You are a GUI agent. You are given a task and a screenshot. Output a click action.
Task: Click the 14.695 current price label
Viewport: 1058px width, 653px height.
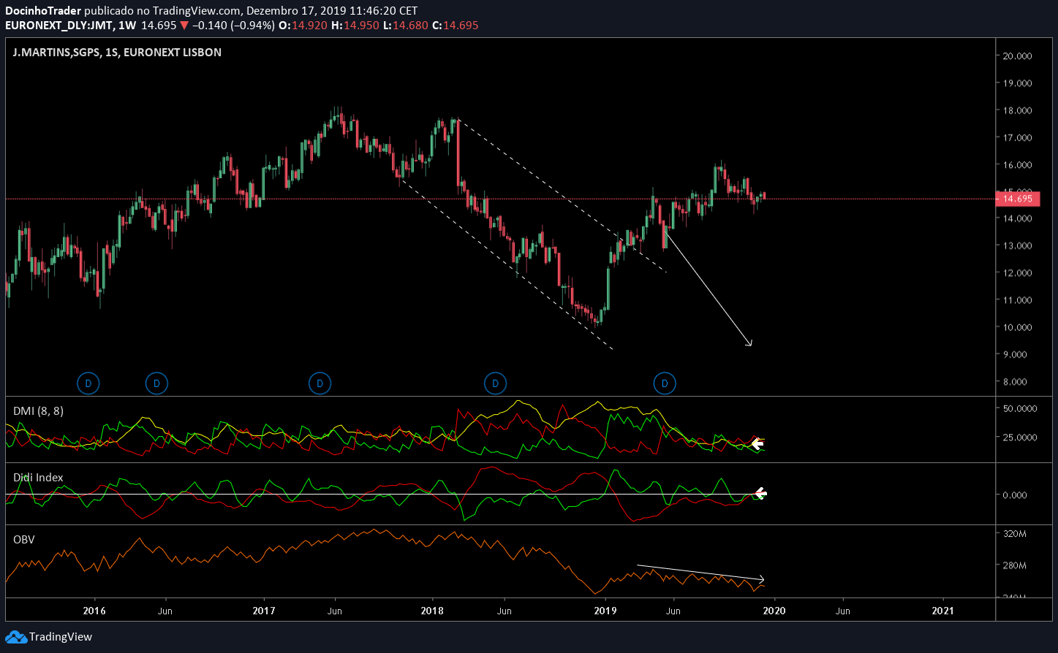point(1018,199)
